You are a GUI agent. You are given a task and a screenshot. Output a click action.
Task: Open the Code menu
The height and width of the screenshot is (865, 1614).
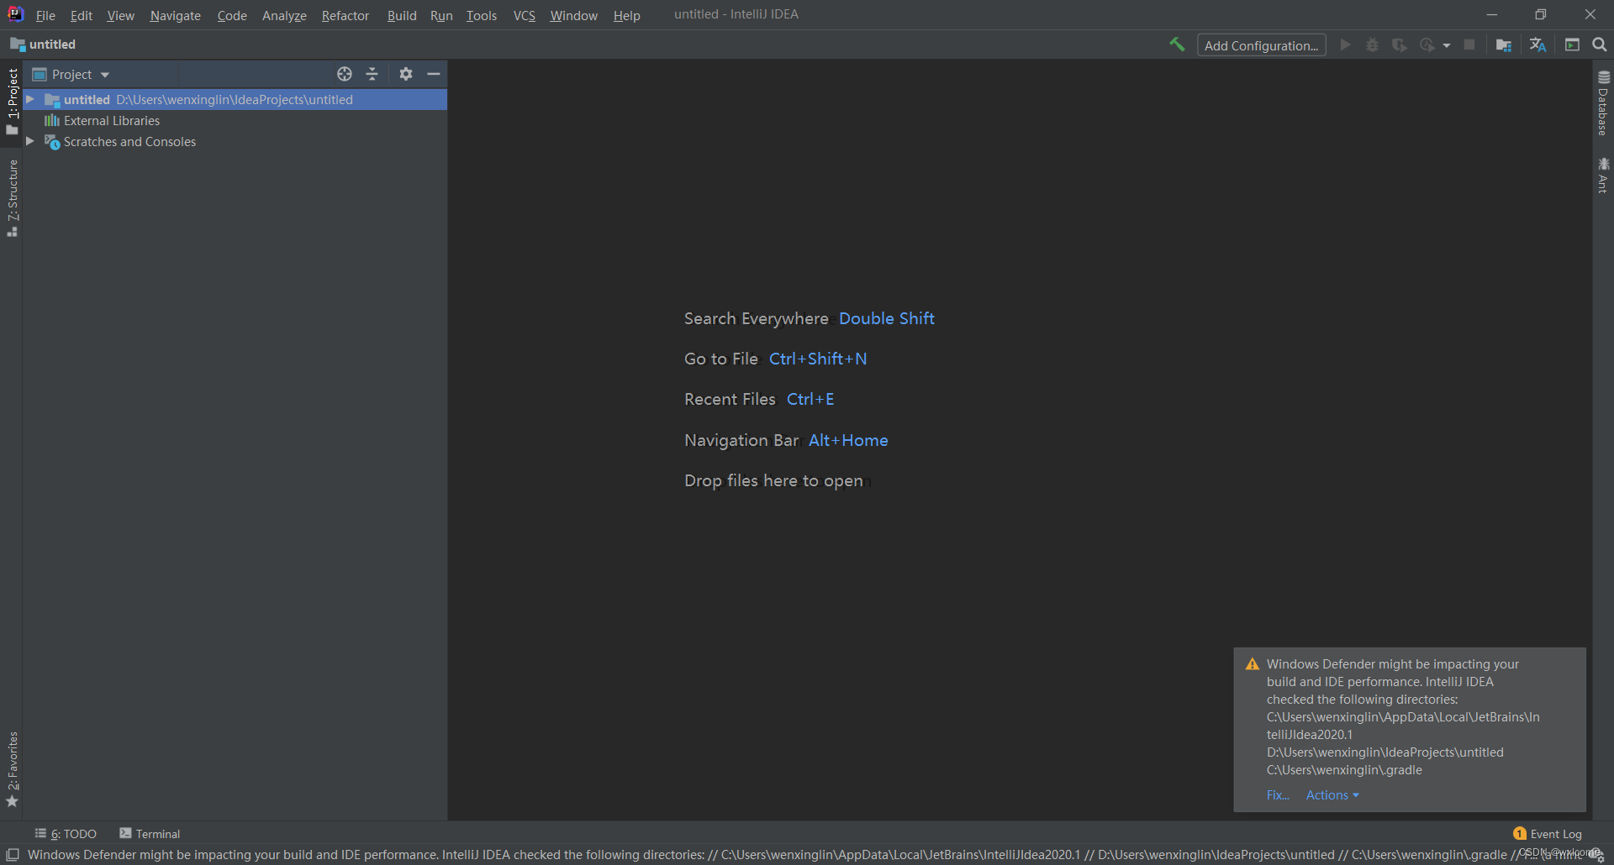point(232,15)
